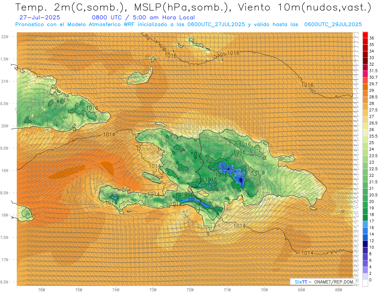Image resolution: width=380 pixels, height=294 pixels.
Task: Click the '1014' contour label on Haiti's western peninsula tip
Action: pyautogui.click(x=111, y=202)
